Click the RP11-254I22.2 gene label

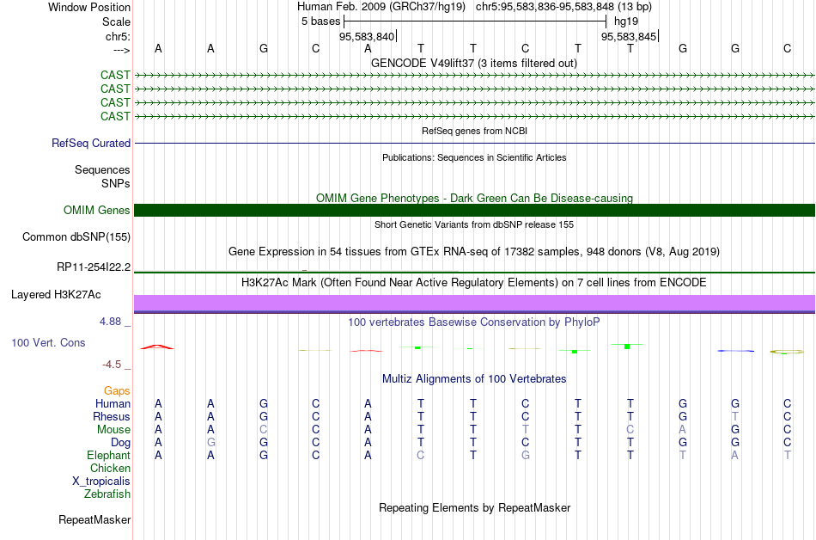[94, 267]
